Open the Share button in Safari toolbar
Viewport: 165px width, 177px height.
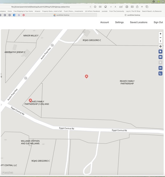coord(137,7)
